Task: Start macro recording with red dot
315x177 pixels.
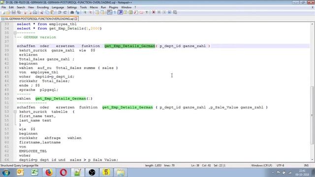Action: click(154, 12)
